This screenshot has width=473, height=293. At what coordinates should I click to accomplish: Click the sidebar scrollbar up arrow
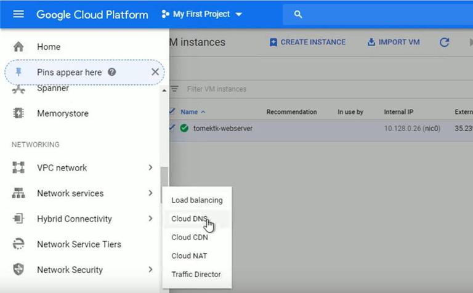(164, 90)
